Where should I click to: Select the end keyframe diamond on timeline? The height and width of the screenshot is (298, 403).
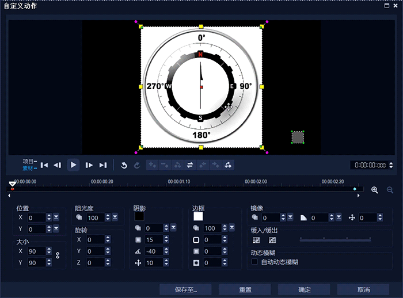355,189
